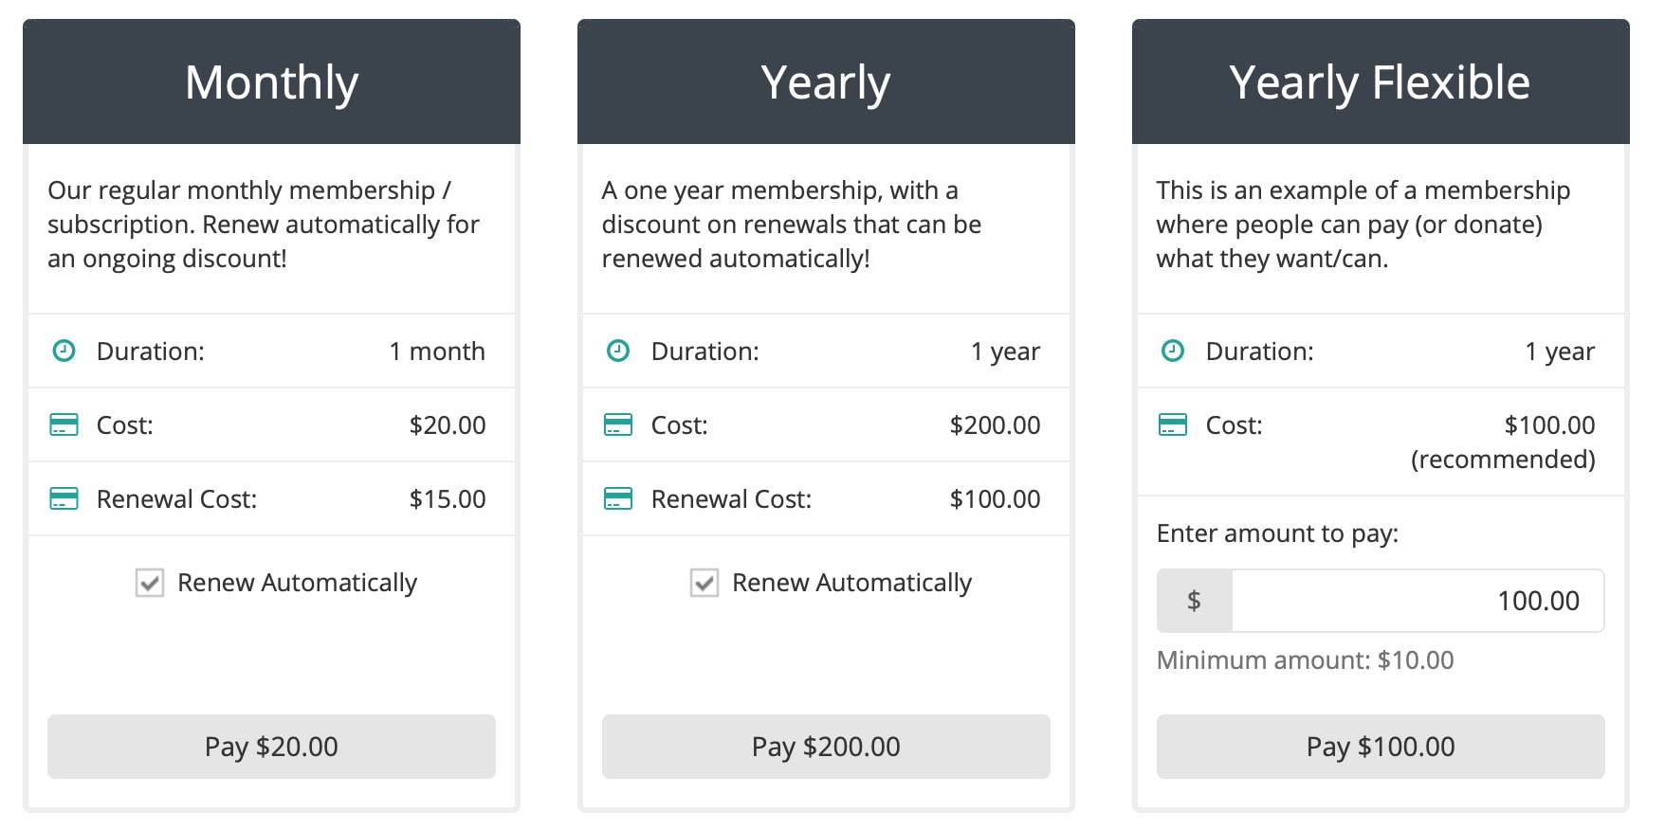Viewport: 1665px width, 830px height.
Task: Click the Yearly plan duration clock icon
Action: pos(618,352)
